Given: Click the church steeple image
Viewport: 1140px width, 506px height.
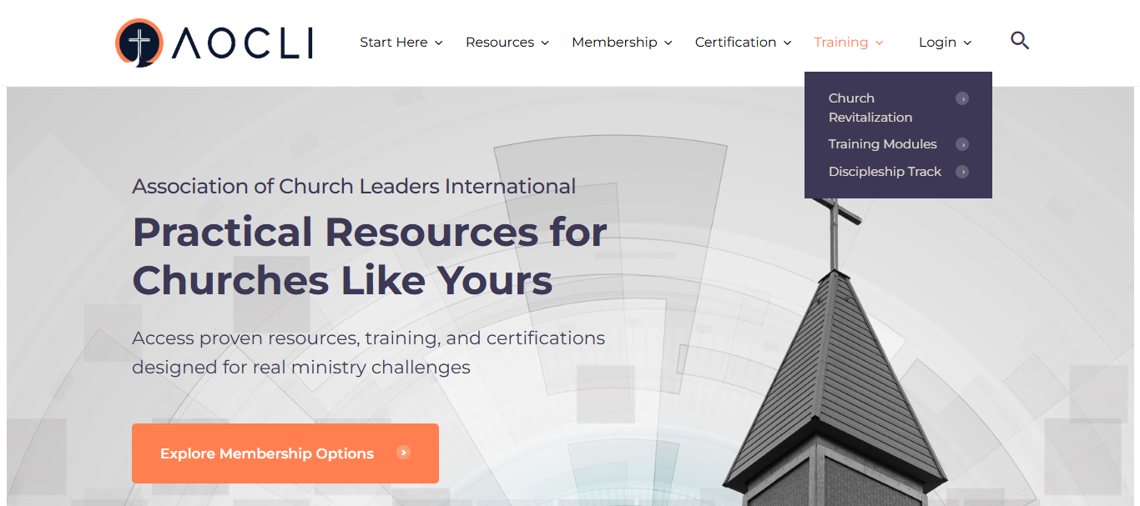Looking at the screenshot, I should [835, 350].
